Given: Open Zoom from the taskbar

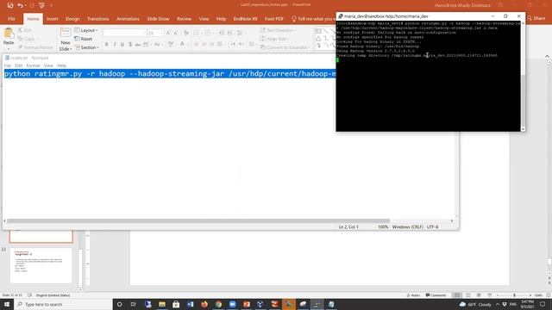Looking at the screenshot, I should (x=232, y=304).
